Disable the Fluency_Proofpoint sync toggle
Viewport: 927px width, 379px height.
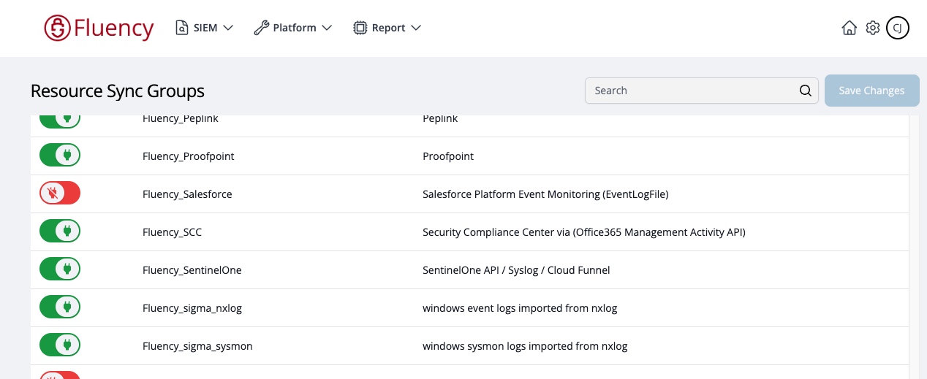60,155
